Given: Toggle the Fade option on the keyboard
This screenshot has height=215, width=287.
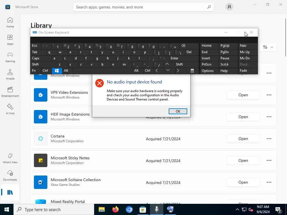Looking at the screenshot, I should [x=248, y=71].
